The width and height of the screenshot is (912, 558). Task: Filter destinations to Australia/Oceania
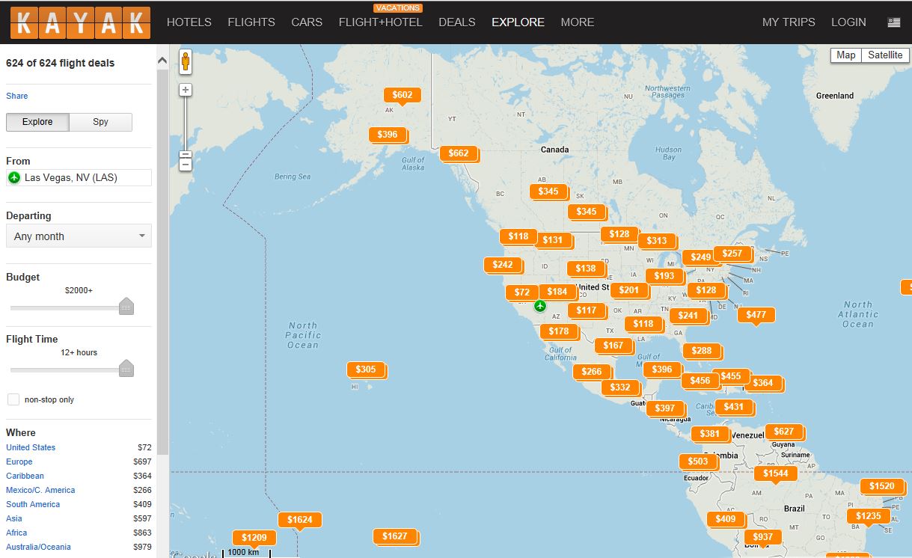click(38, 547)
